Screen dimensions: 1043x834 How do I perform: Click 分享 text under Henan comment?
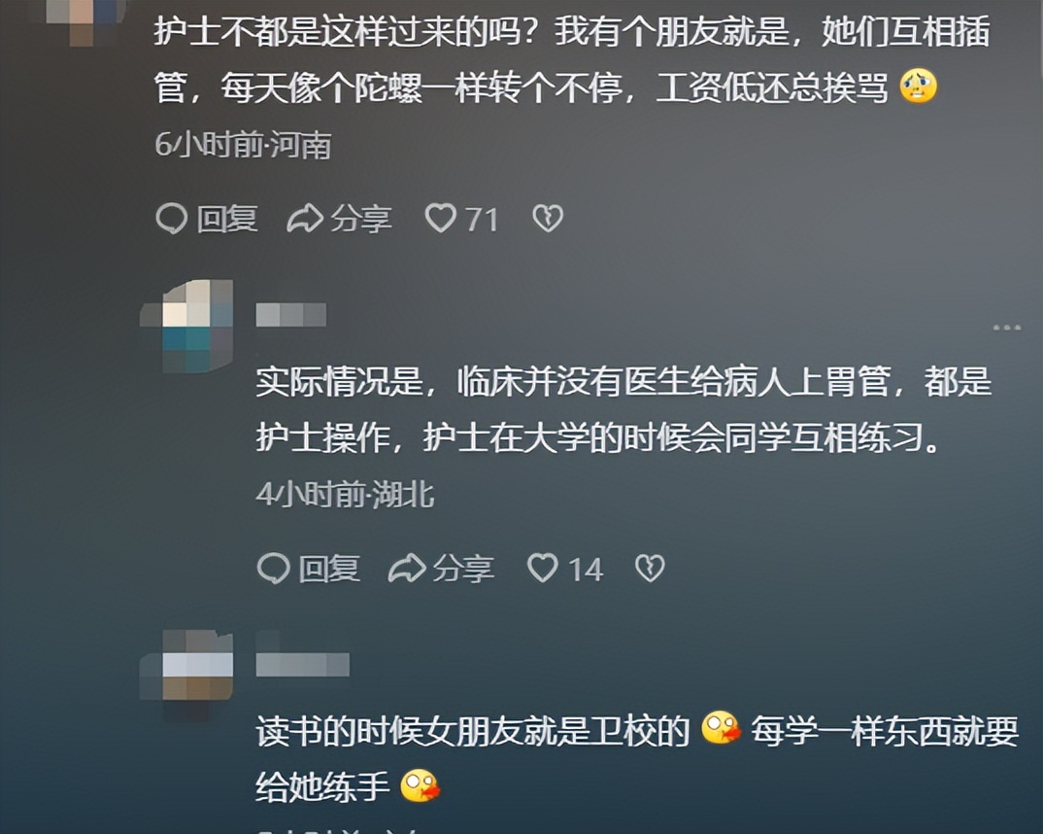click(x=361, y=219)
